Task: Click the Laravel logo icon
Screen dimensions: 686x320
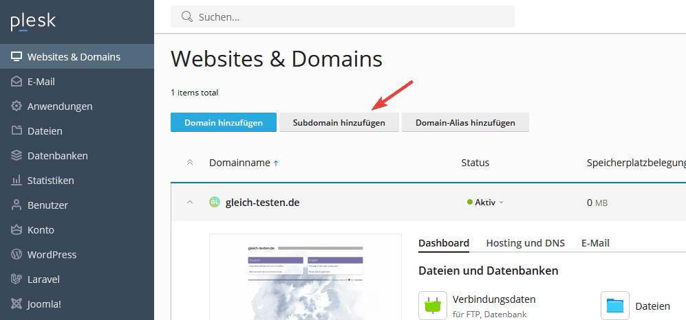Action: coord(17,279)
